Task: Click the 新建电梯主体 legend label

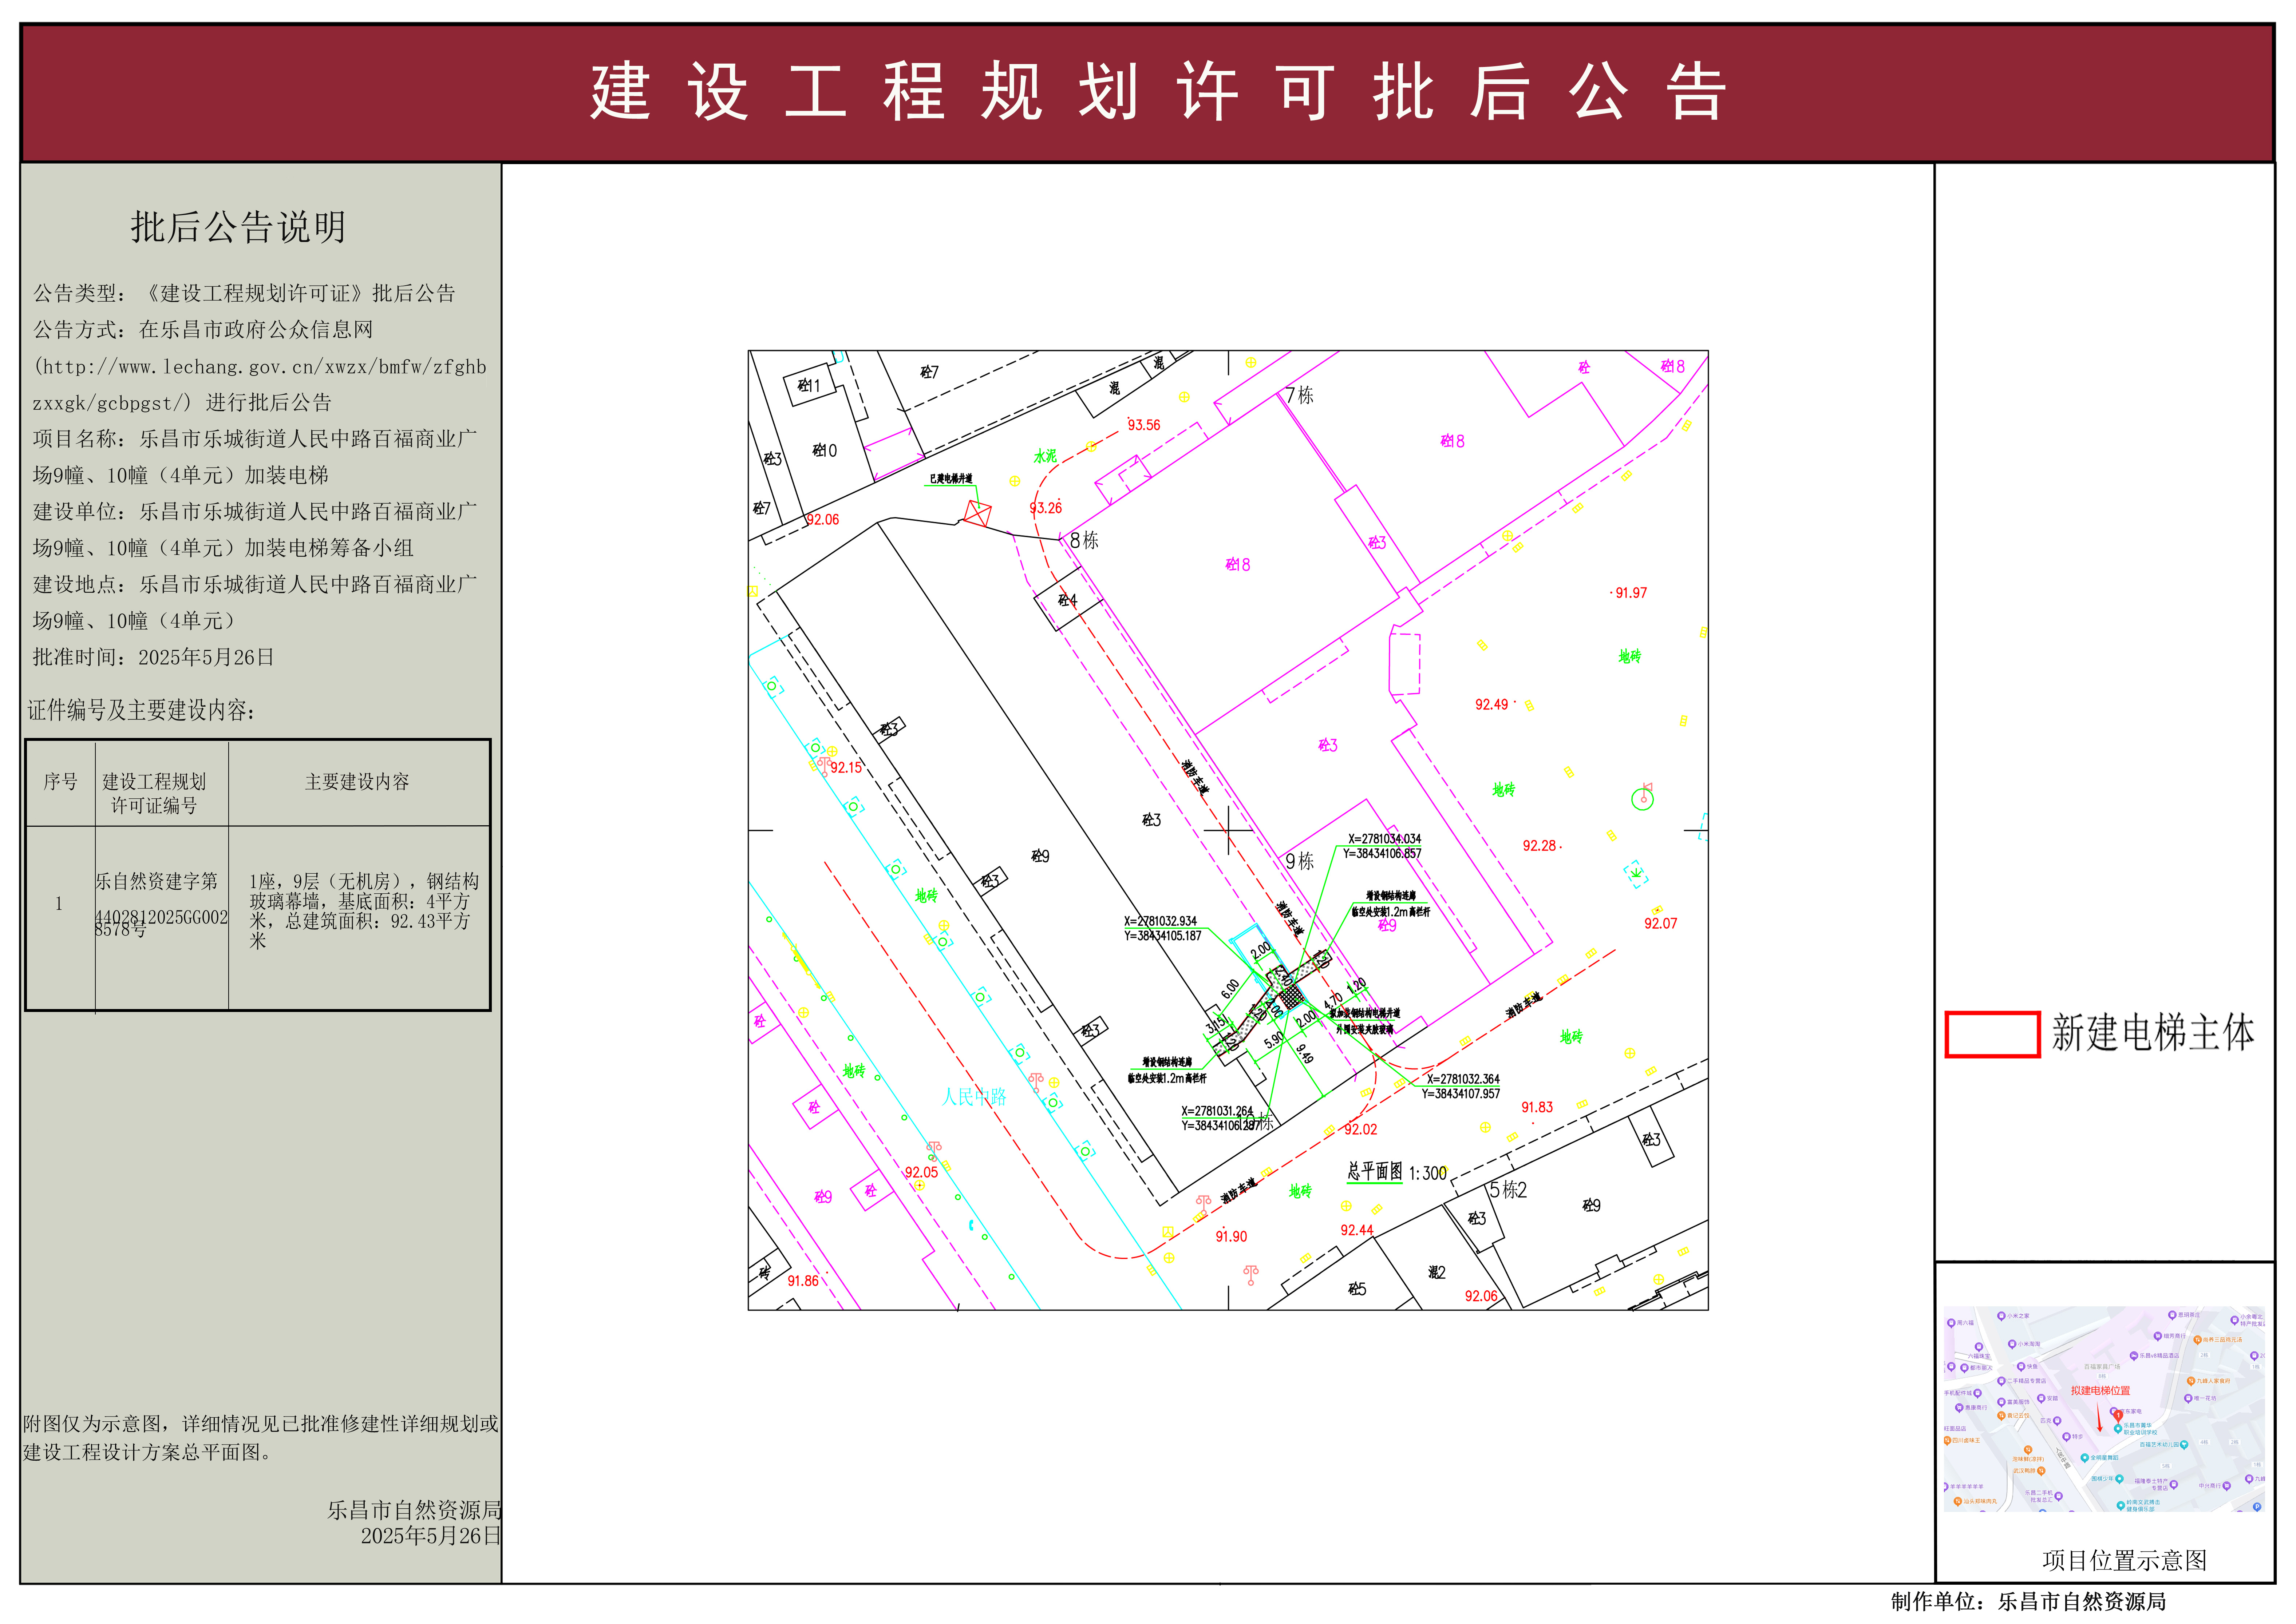Action: [x=2153, y=1033]
